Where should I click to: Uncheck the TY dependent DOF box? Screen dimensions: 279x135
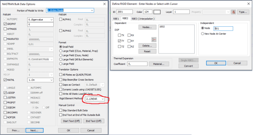click(x=119, y=41)
